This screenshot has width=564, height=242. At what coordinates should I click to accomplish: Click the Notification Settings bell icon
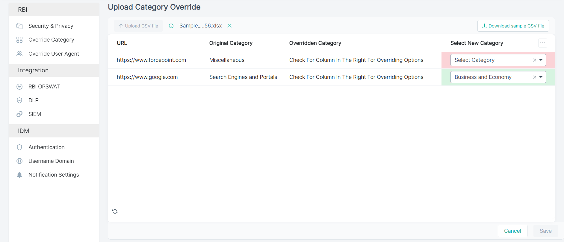tap(19, 175)
